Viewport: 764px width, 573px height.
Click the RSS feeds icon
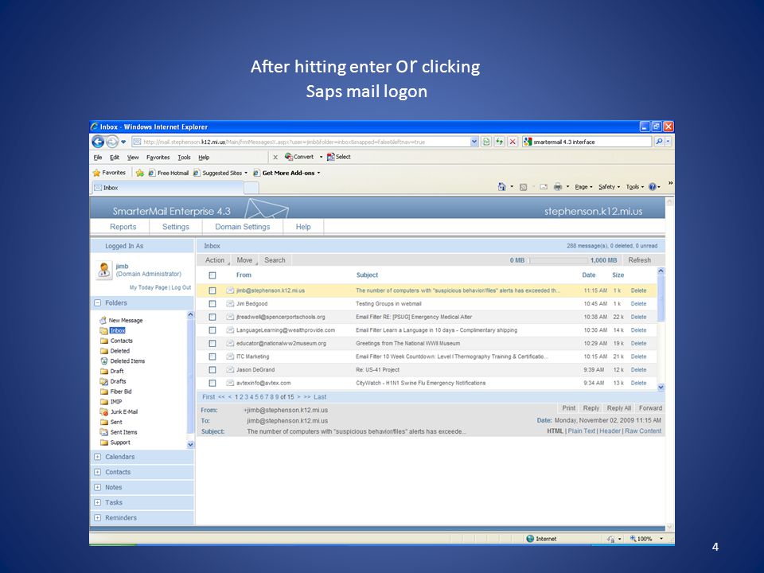pyautogui.click(x=524, y=187)
